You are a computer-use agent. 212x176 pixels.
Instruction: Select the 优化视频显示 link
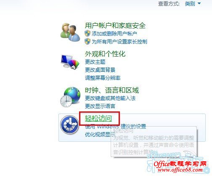point(100,135)
